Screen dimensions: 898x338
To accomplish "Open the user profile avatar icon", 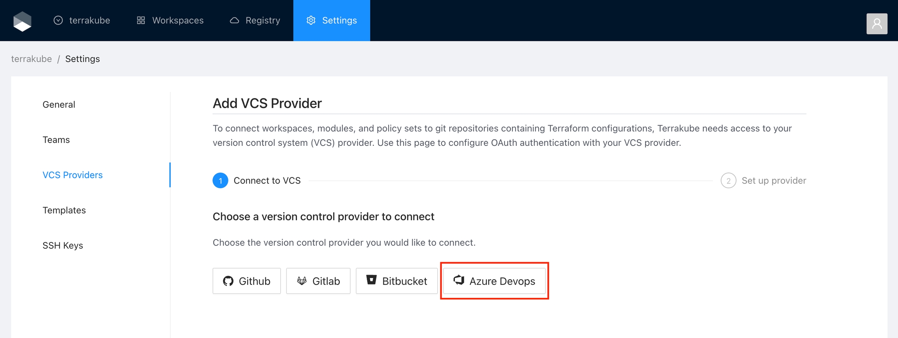I will (x=877, y=24).
